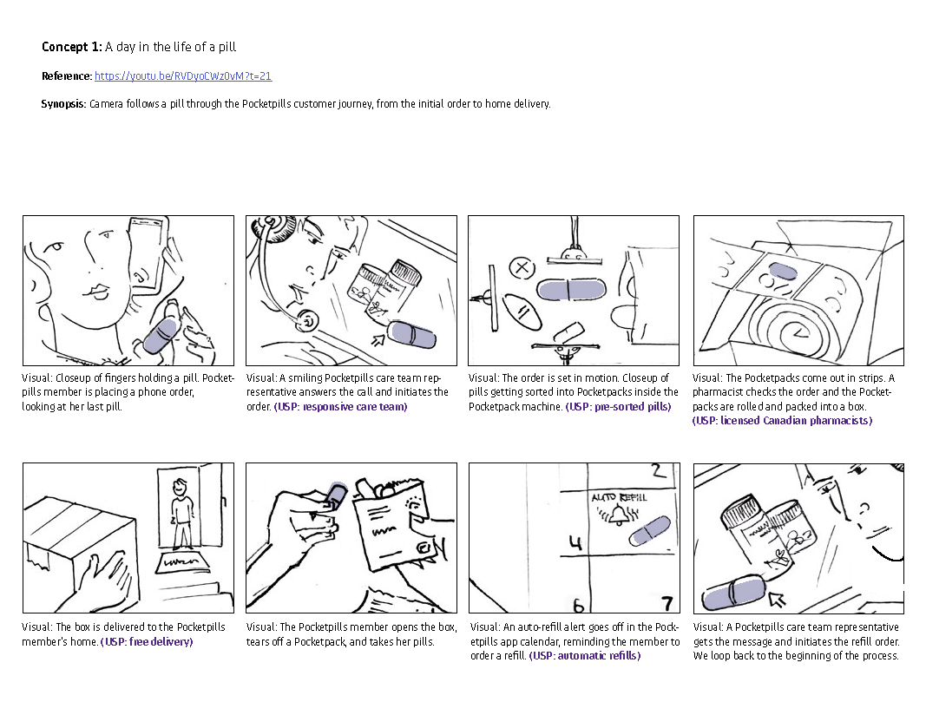Click the 'USP: pre-sorted pills' text

point(618,407)
